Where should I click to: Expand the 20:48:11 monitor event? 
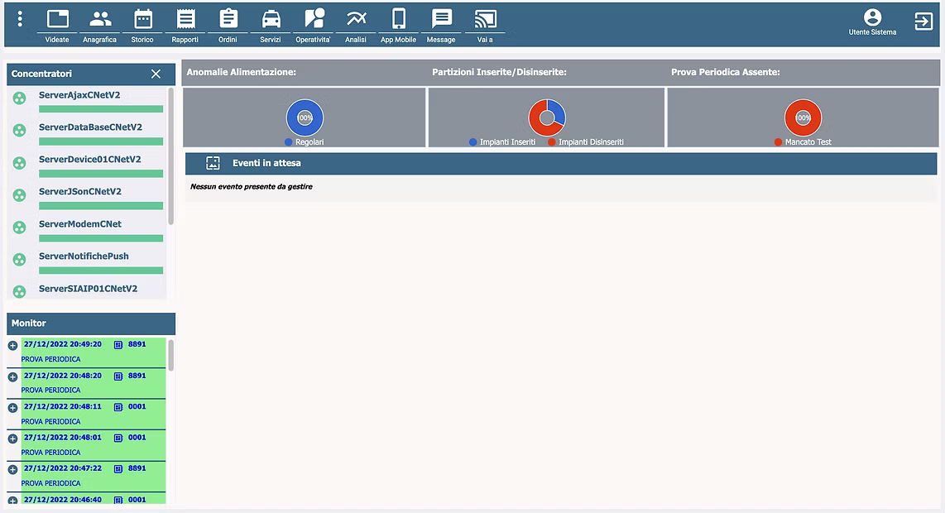pos(12,407)
